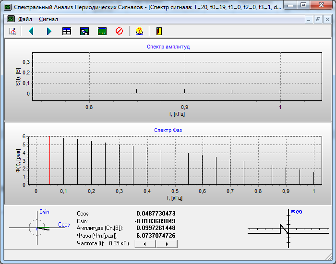Click the blue left arrow toolbar button

(x=31, y=31)
